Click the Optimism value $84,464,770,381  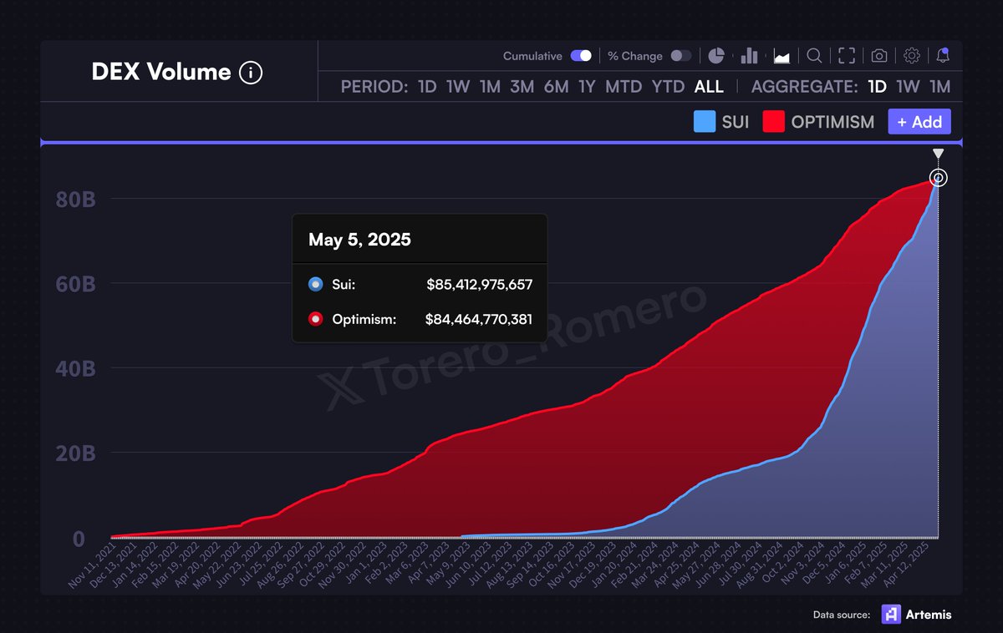point(478,319)
